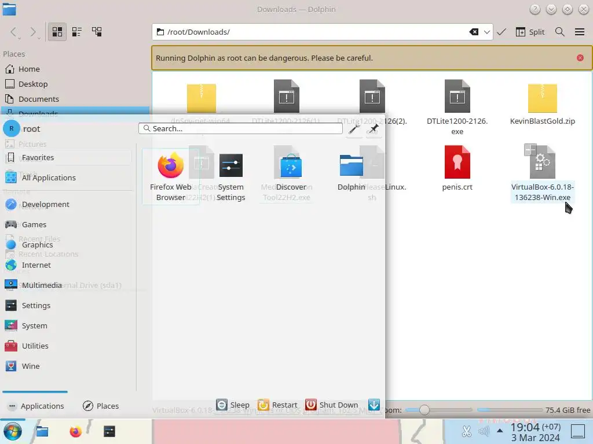Open Dolphin's hamburger menu

click(x=579, y=32)
